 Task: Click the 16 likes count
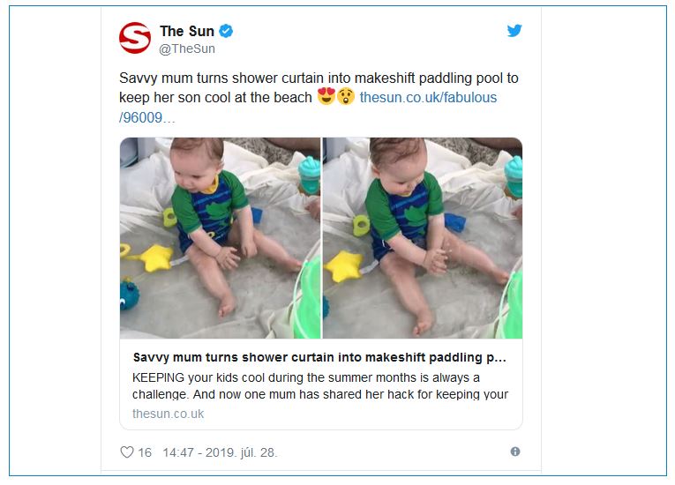(145, 452)
